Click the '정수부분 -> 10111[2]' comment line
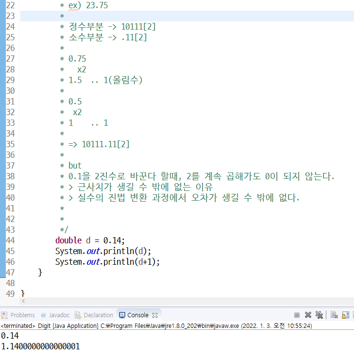354x360 pixels. [x=112, y=27]
